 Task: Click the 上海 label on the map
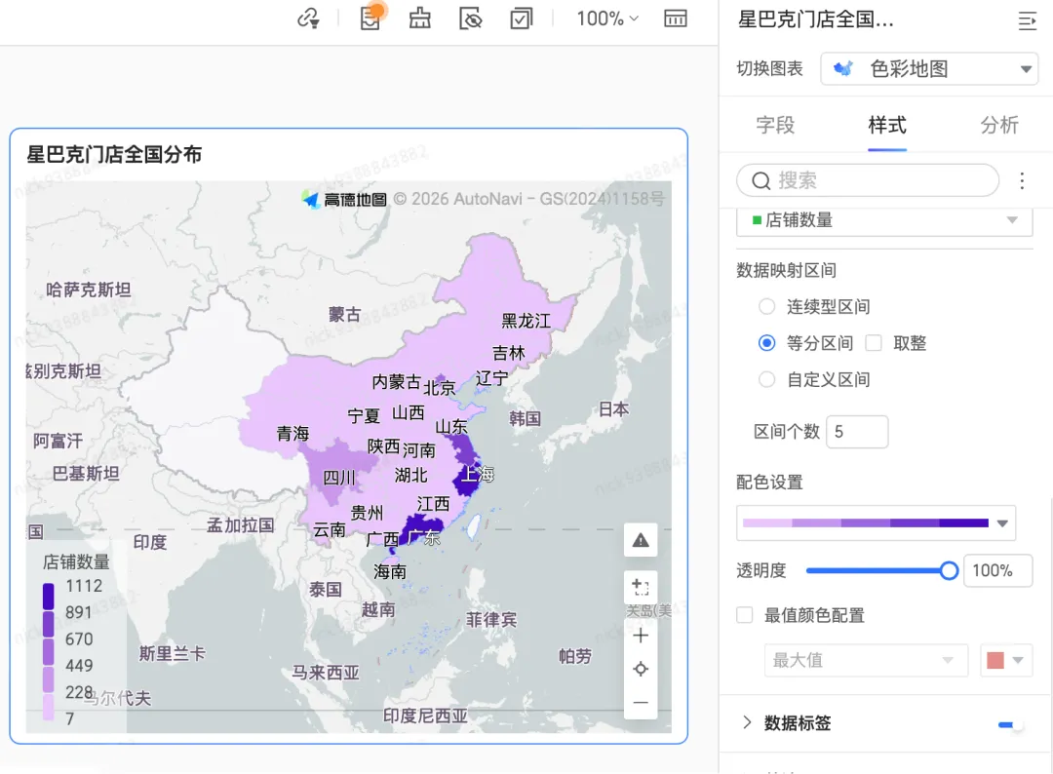click(x=478, y=475)
